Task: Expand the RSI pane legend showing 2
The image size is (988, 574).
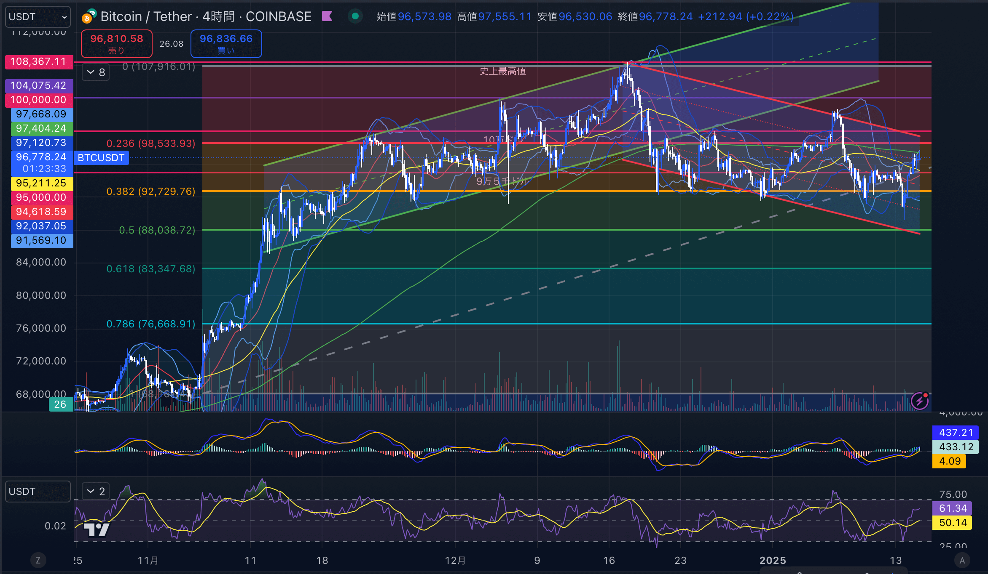Action: click(x=96, y=491)
